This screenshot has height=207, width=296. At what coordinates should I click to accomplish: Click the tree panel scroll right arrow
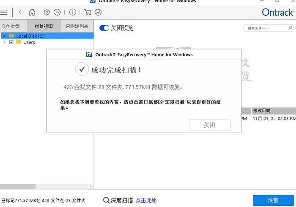[x=91, y=187]
